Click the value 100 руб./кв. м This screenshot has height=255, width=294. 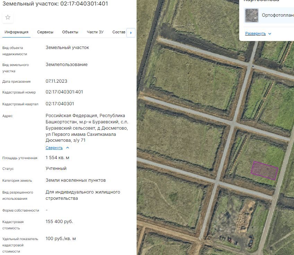pos(61,239)
